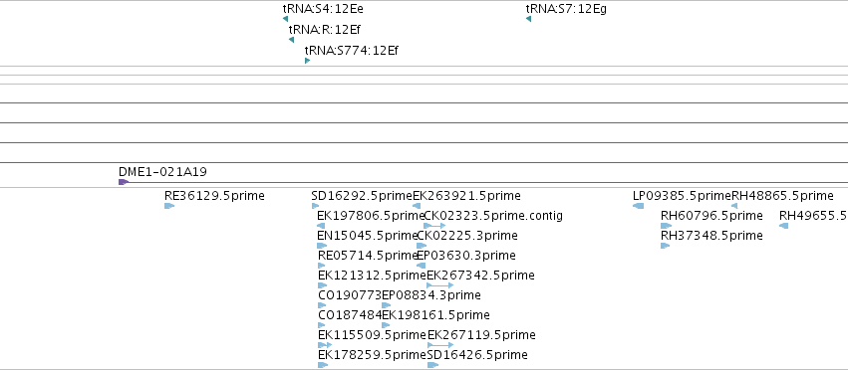Click the arrow glyph under SD16292.5prime
848x370 pixels.
[x=315, y=206]
